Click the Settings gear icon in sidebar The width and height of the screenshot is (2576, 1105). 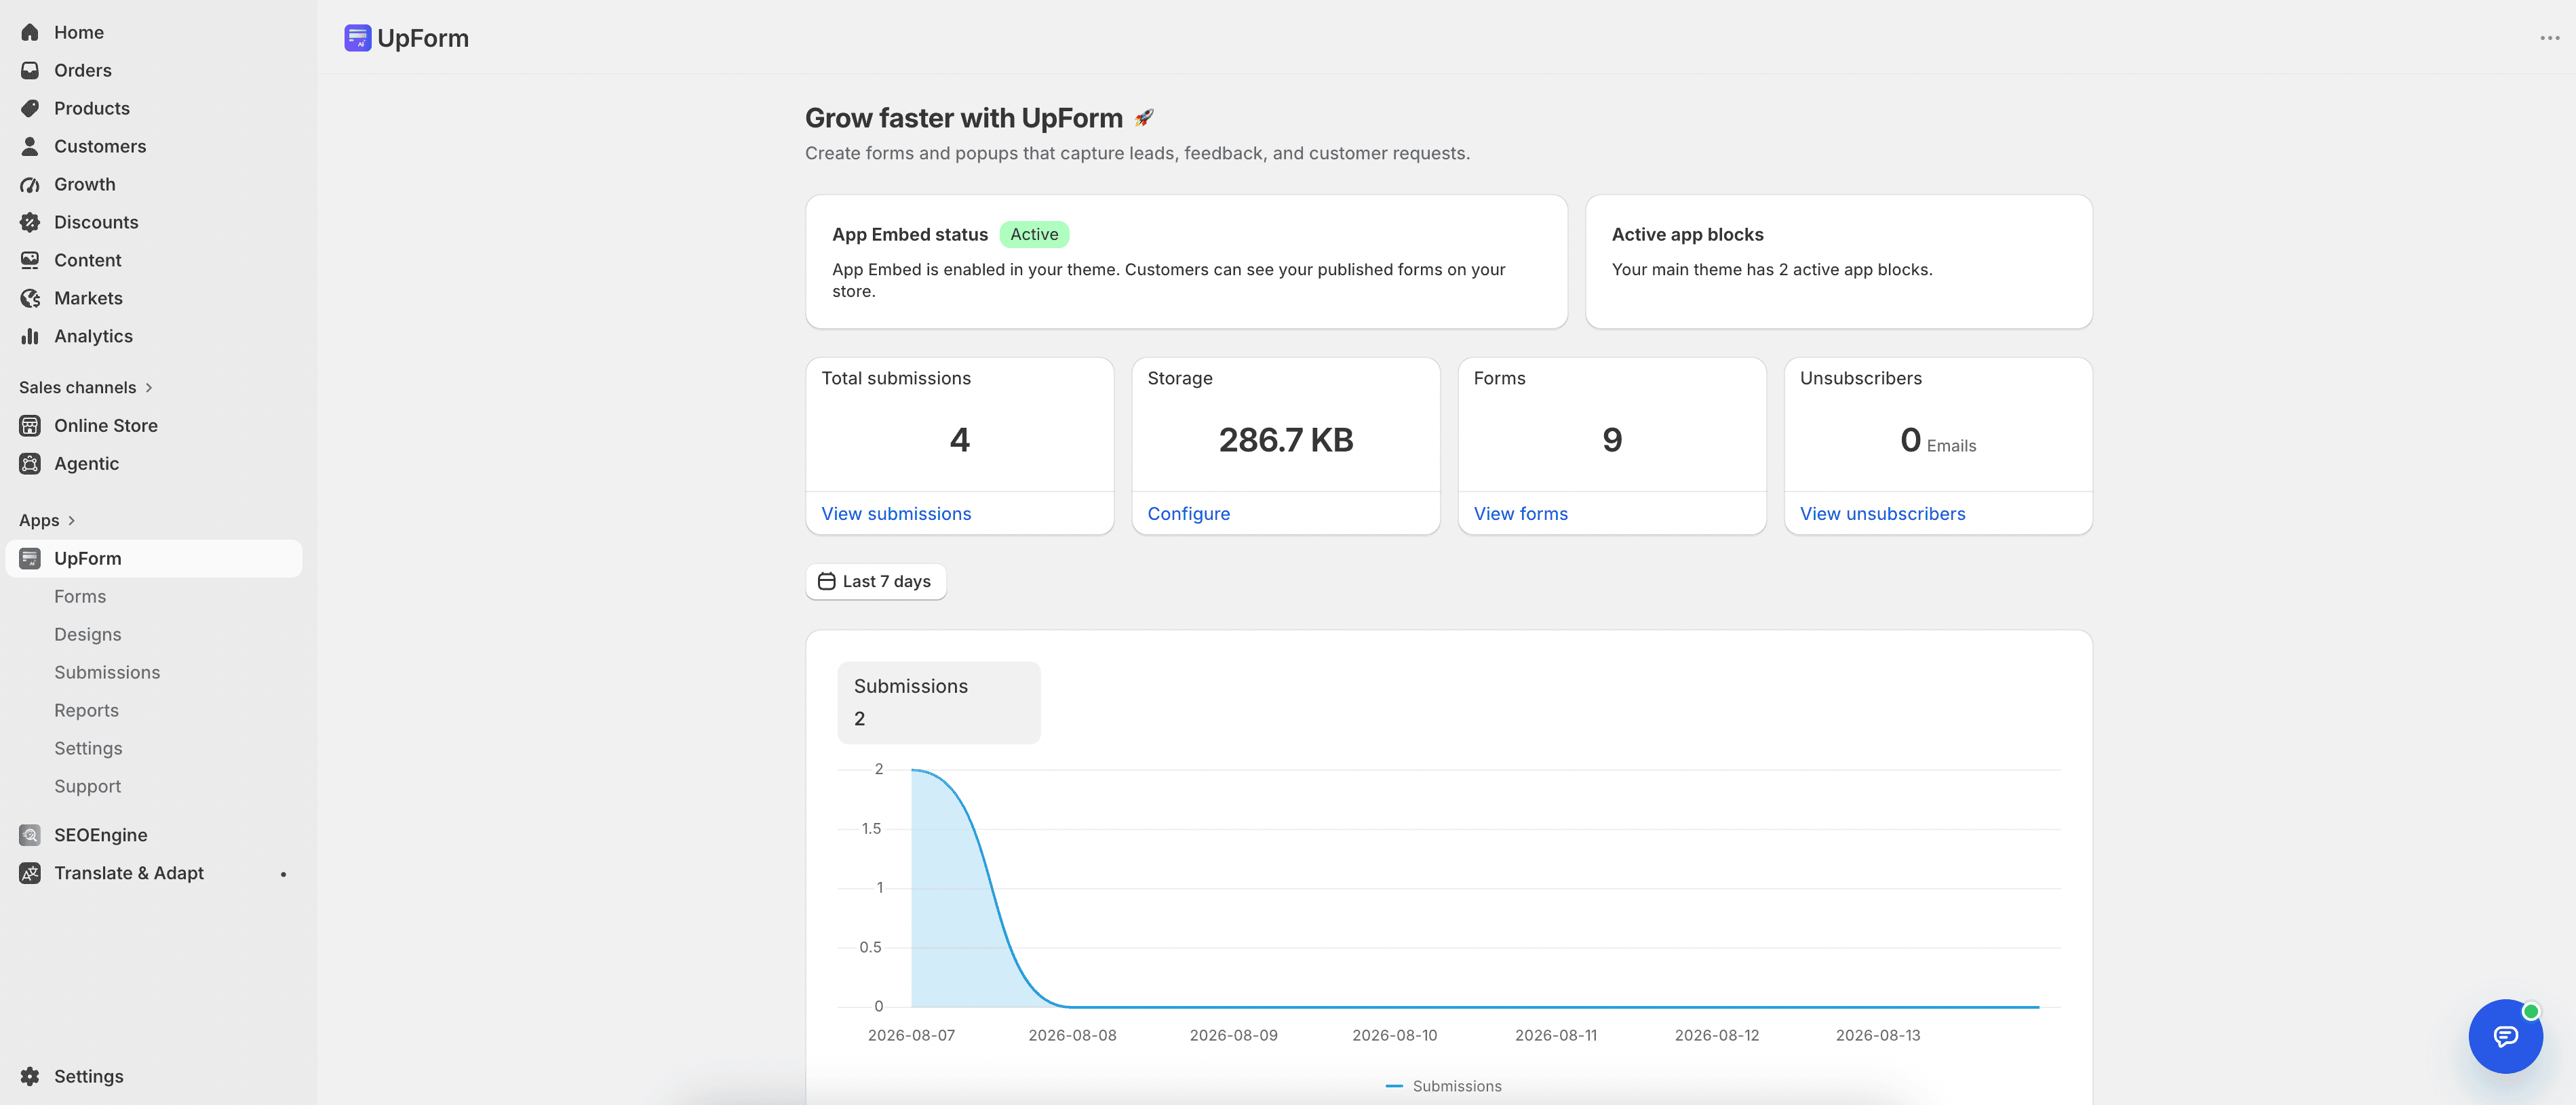pyautogui.click(x=30, y=1076)
